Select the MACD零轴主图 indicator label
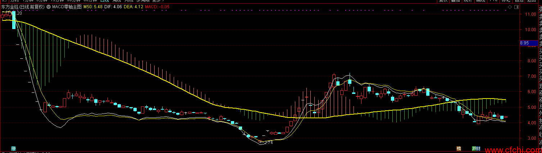The width and height of the screenshot is (542, 153). pos(67,7)
